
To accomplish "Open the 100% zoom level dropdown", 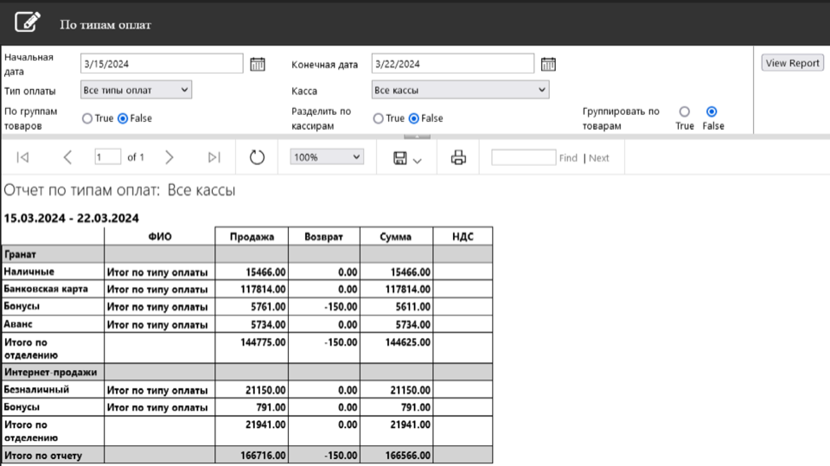I will (327, 157).
